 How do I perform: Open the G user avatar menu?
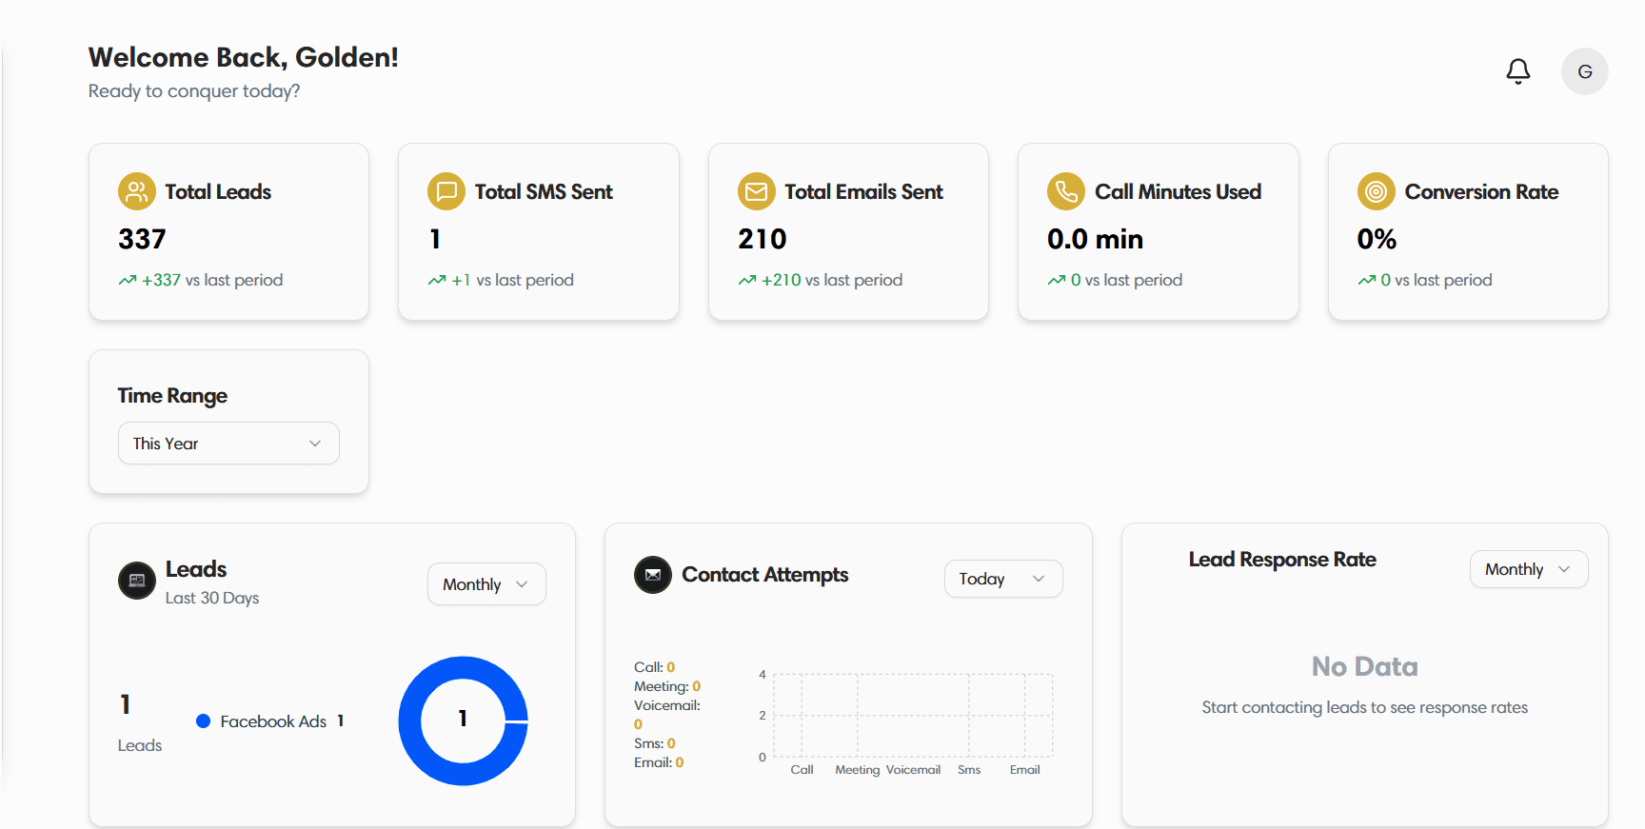tap(1585, 71)
